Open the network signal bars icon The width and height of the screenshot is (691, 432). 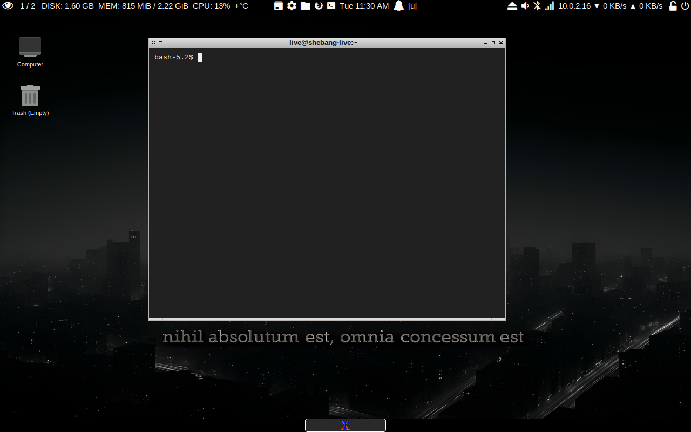[550, 6]
